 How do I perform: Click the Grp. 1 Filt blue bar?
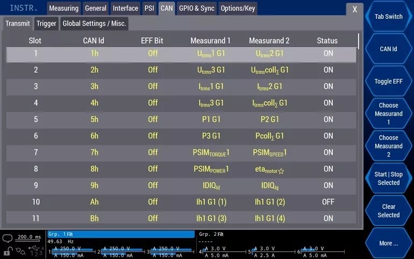[x=120, y=235]
